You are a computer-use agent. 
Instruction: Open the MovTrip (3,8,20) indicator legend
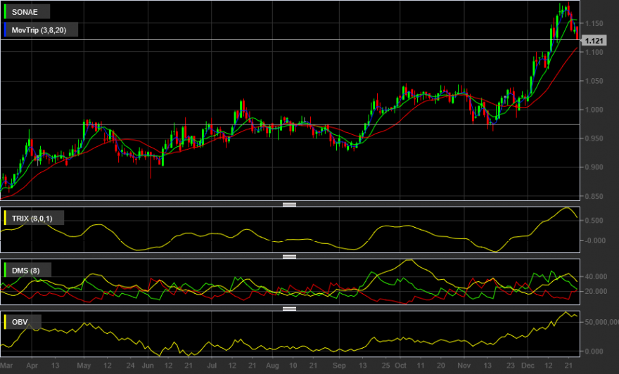click(x=39, y=30)
